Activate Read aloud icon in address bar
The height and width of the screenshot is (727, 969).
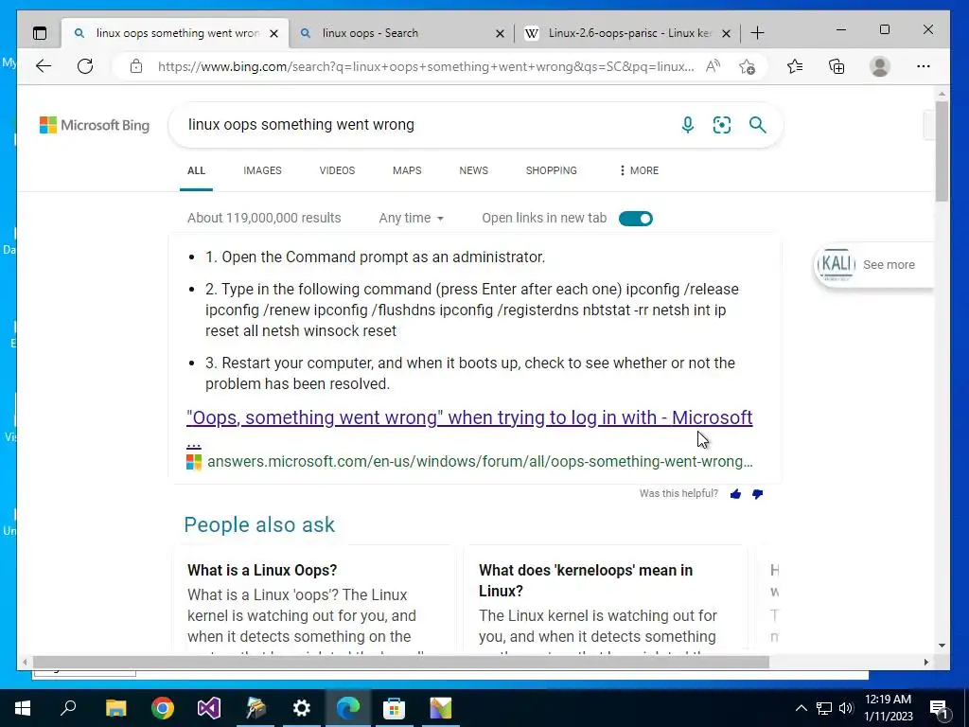pyautogui.click(x=714, y=66)
